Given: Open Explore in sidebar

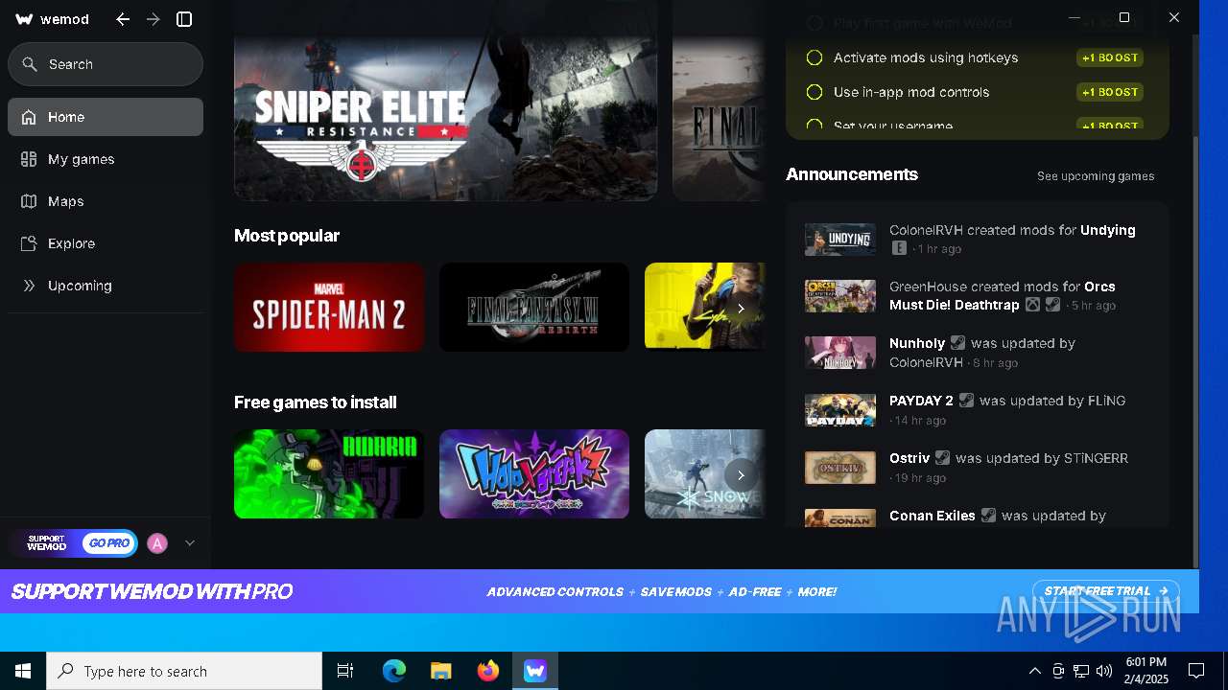Looking at the screenshot, I should [x=106, y=243].
